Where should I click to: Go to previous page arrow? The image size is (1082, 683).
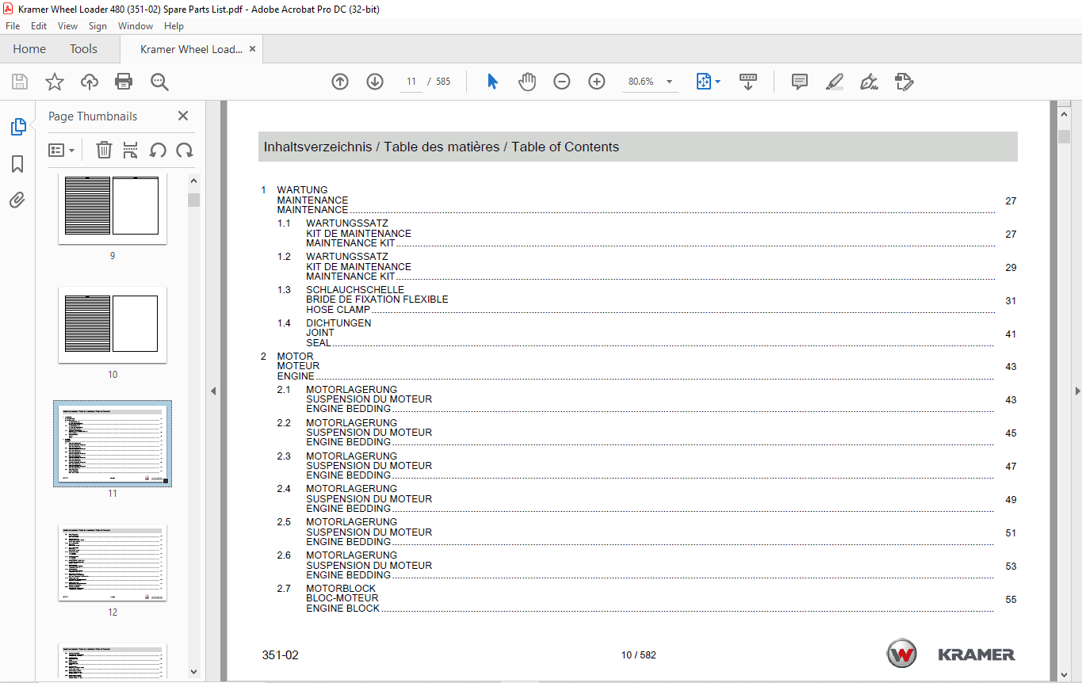click(x=340, y=82)
